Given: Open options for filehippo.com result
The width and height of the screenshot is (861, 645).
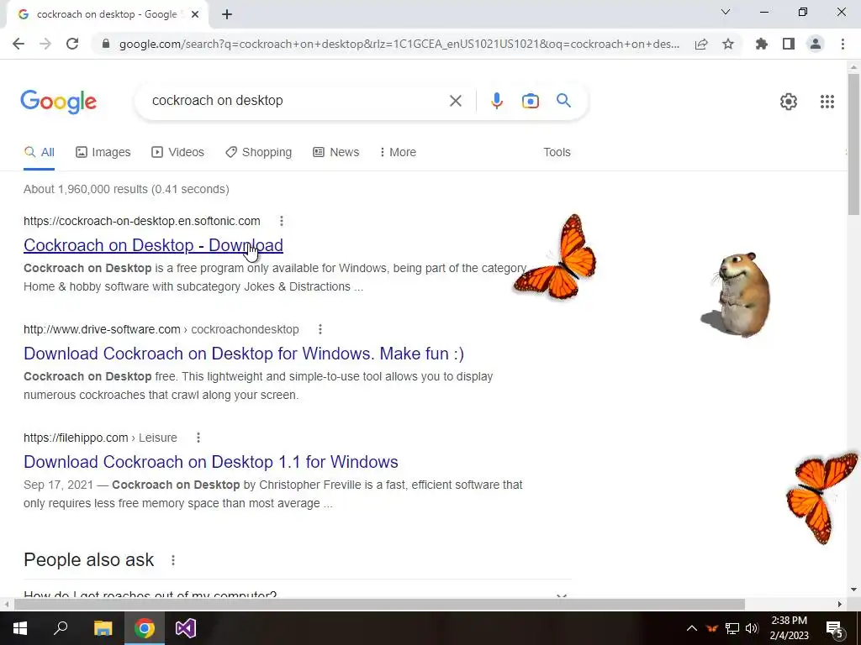Looking at the screenshot, I should coord(198,438).
